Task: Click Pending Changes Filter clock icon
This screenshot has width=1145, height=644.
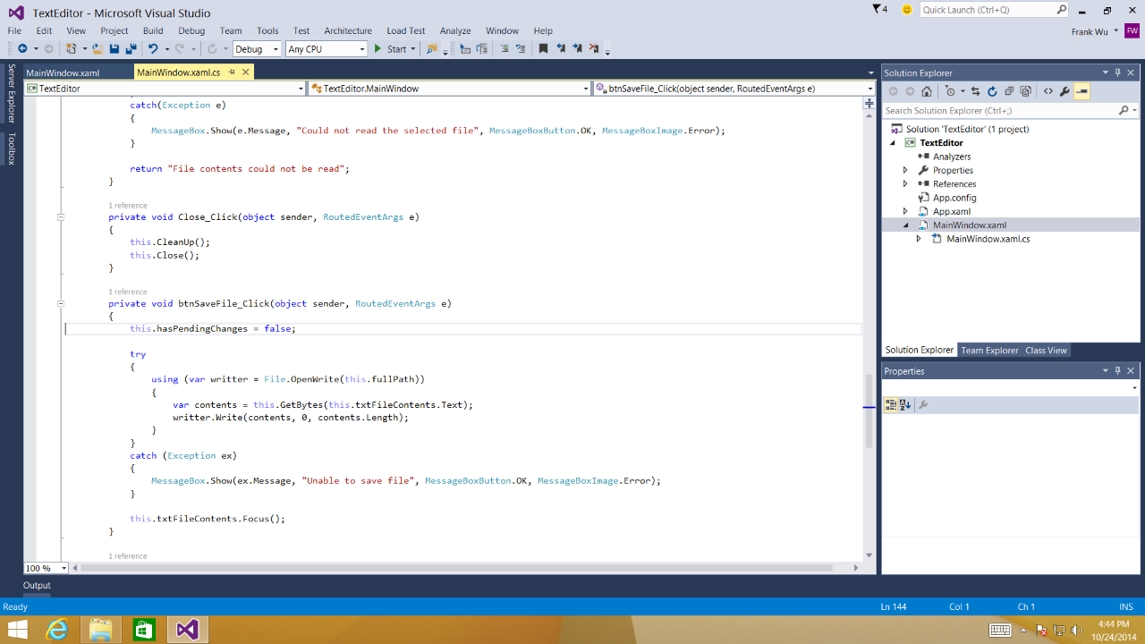Action: [x=950, y=91]
